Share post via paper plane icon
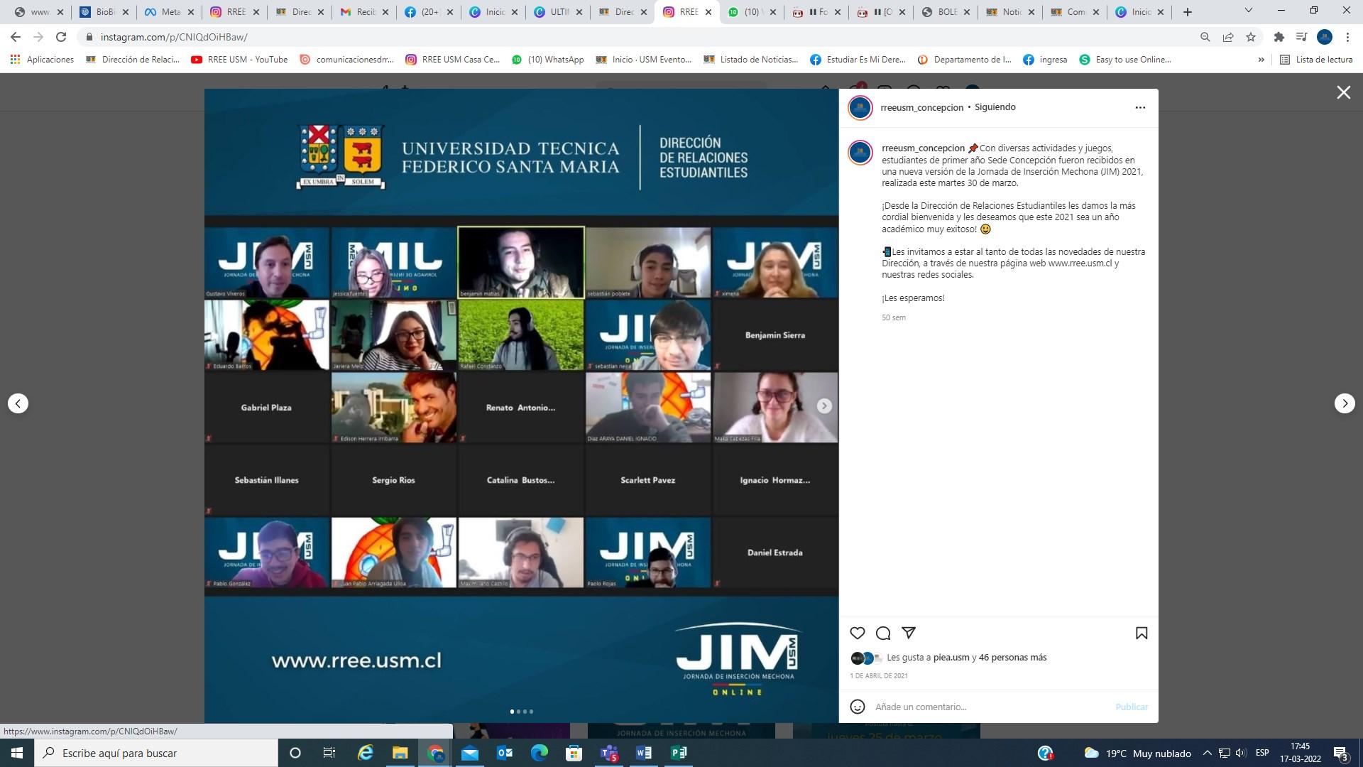 [x=909, y=633]
